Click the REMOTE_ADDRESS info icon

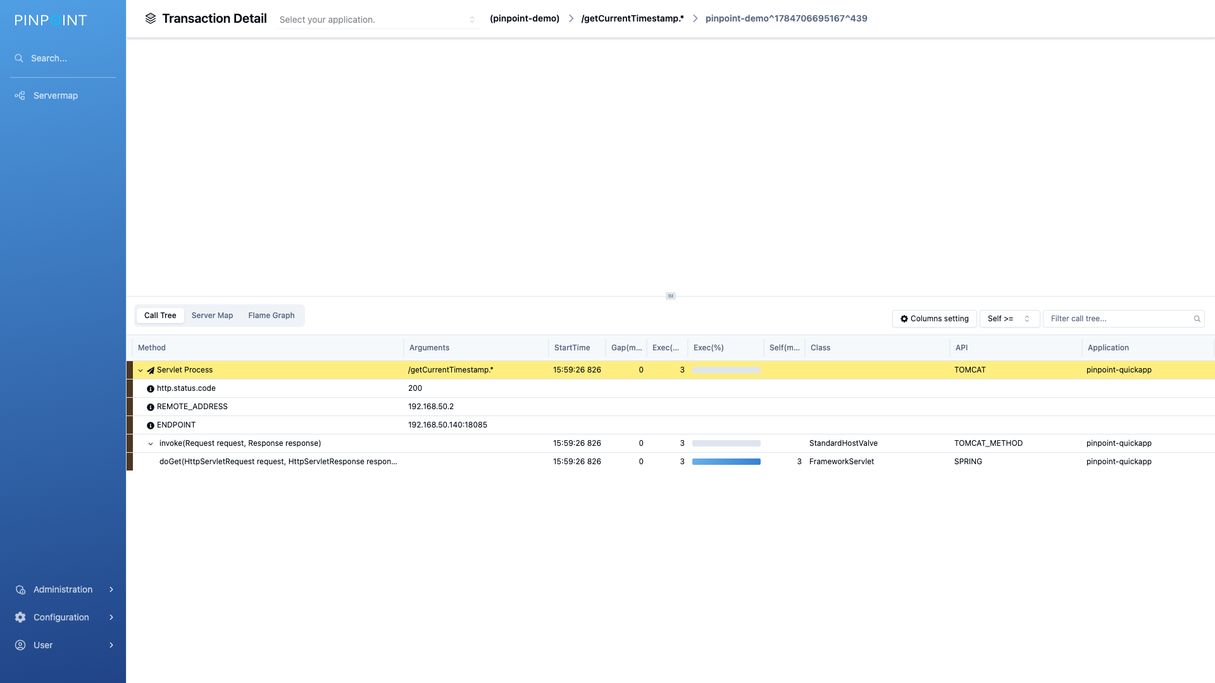pos(151,407)
